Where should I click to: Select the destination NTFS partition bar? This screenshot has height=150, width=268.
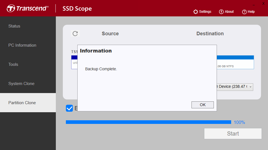235,62
